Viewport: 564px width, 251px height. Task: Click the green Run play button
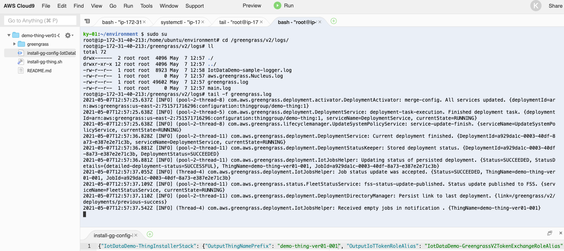(x=277, y=5)
